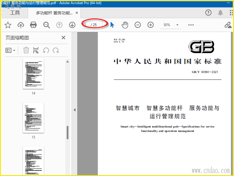The width and height of the screenshot is (234, 176).
Task: Open the apps grid icon
Action: point(231,13)
